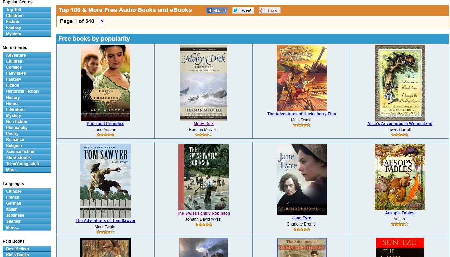This screenshot has width=450, height=257.
Task: Open Best Sellers paid books
Action: click(27, 249)
